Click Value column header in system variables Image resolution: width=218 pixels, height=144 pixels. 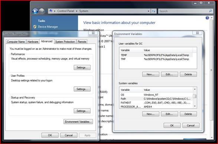tap(167, 90)
